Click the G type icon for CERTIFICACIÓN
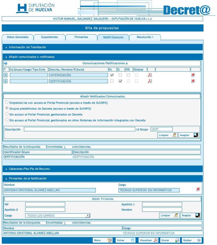The height and width of the screenshot is (245, 217). point(6,81)
